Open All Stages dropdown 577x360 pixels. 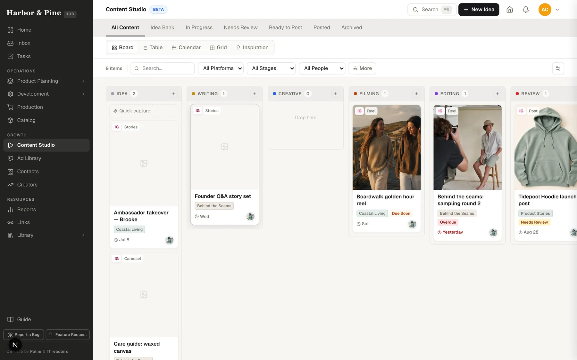tap(271, 68)
